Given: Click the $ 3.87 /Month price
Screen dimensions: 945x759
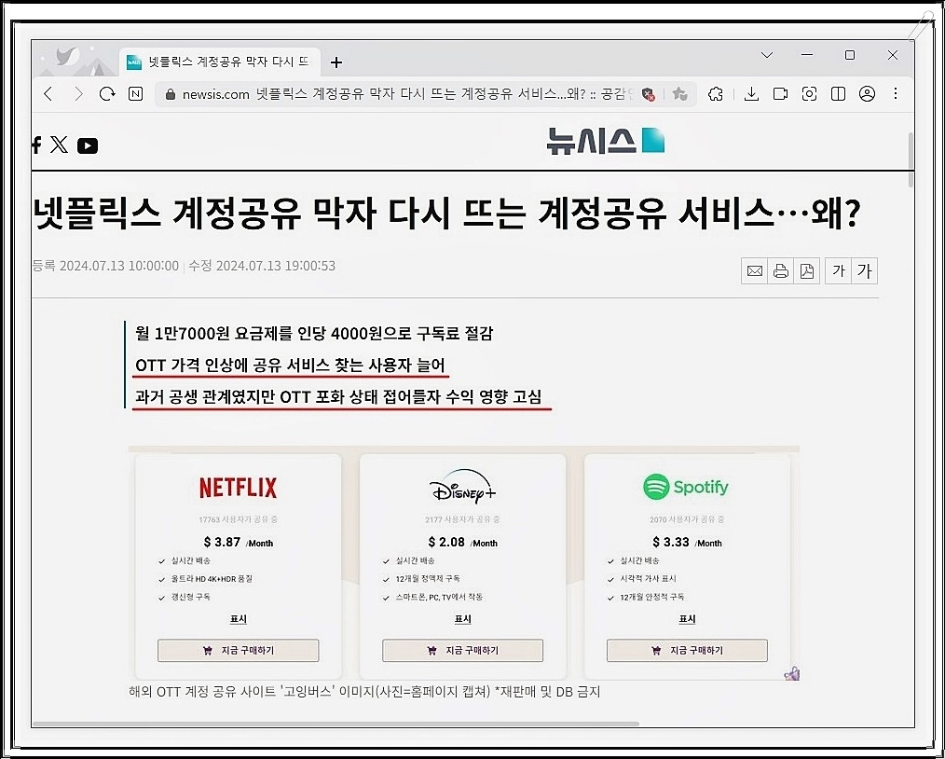Looking at the screenshot, I should [x=238, y=542].
